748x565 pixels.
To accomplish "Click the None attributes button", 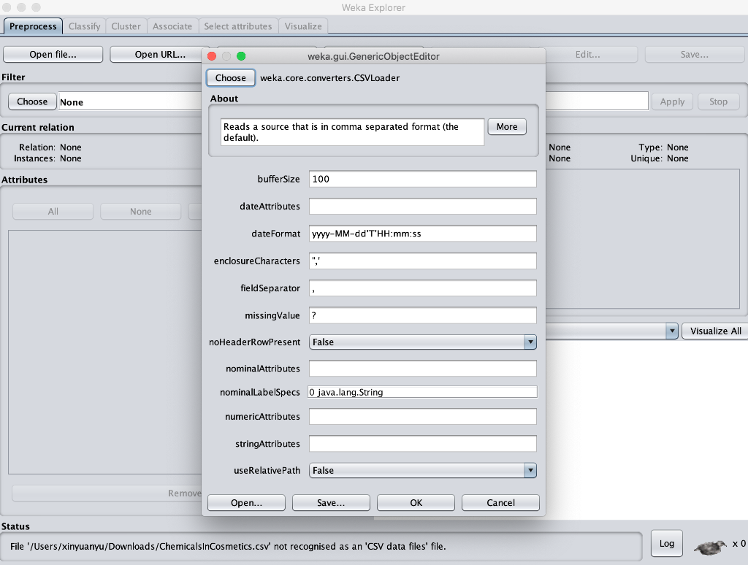I will pyautogui.click(x=141, y=211).
